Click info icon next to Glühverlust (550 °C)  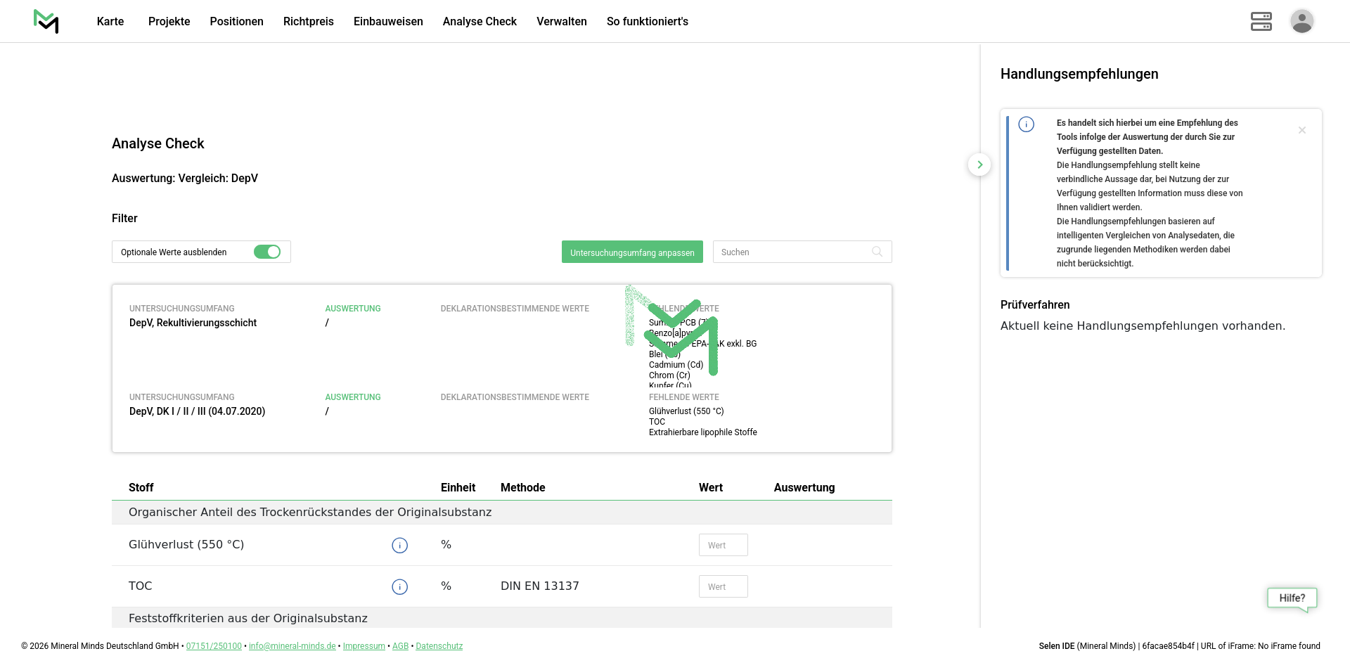(x=399, y=546)
